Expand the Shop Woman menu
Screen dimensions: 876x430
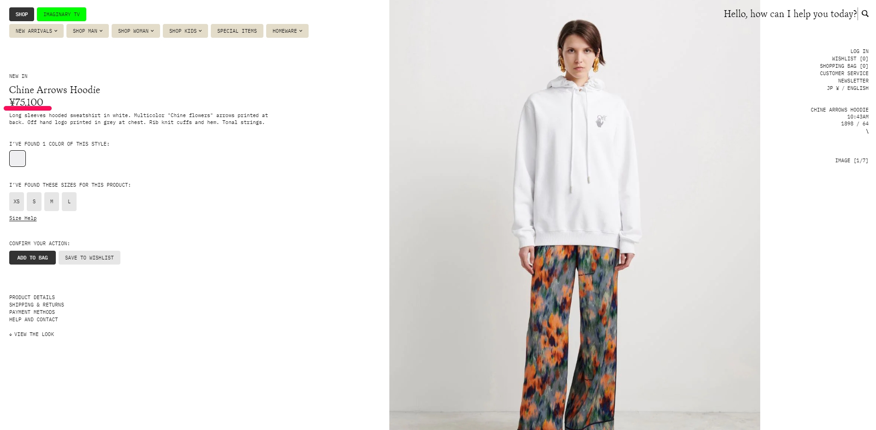[136, 31]
